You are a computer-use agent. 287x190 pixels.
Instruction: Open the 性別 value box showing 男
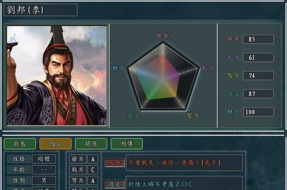point(44,180)
